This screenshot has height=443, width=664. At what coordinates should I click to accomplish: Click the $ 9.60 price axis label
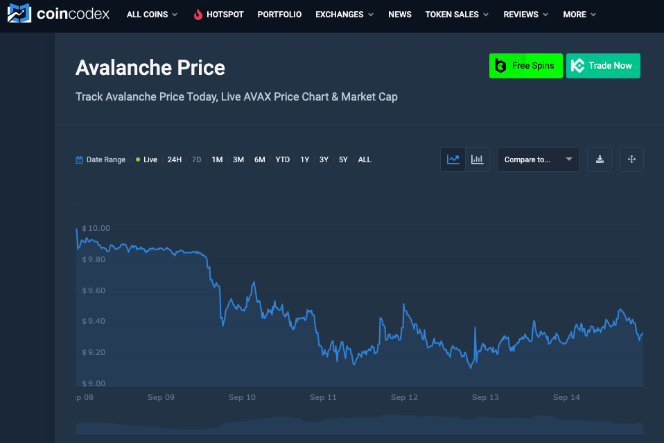click(x=93, y=290)
